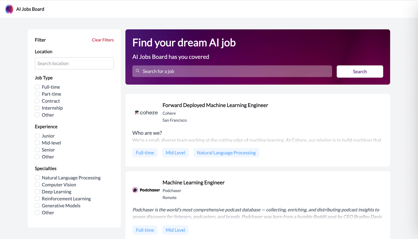
Task: Click the Natural Language Processing tag
Action: pyautogui.click(x=226, y=153)
